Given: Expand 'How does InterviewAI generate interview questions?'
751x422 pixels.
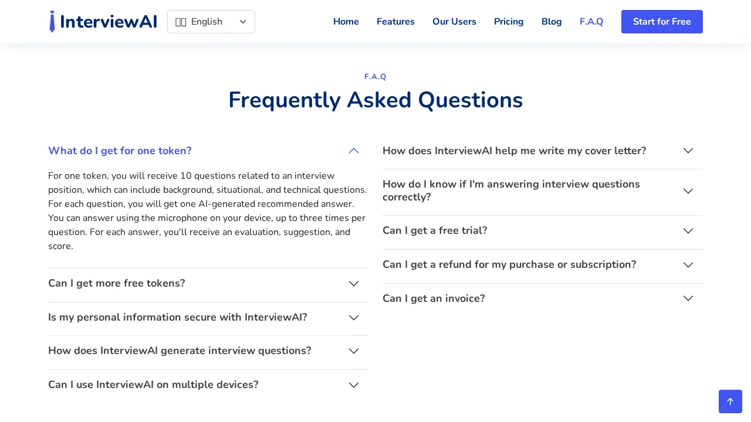Looking at the screenshot, I should pos(353,350).
